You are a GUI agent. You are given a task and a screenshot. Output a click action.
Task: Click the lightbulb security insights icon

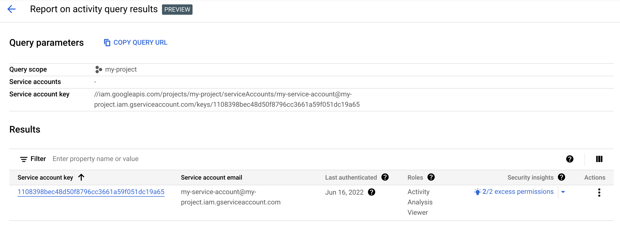coord(477,192)
